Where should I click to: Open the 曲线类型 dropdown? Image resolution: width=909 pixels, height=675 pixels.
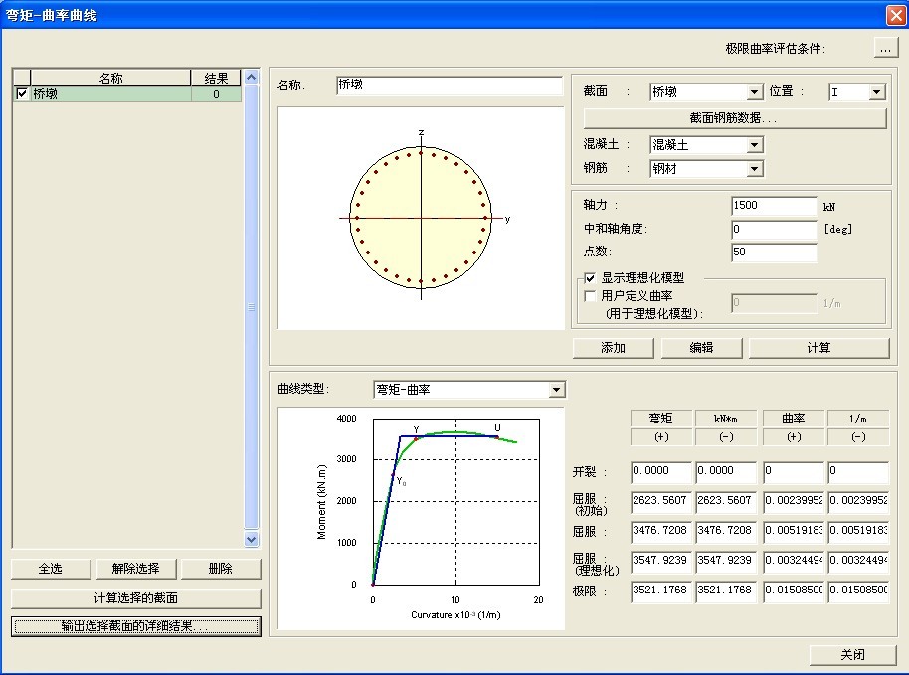(x=556, y=390)
